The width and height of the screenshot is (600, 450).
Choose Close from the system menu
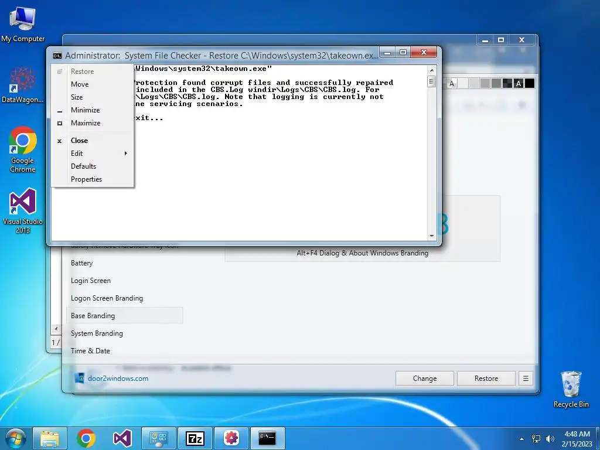[x=93, y=141]
